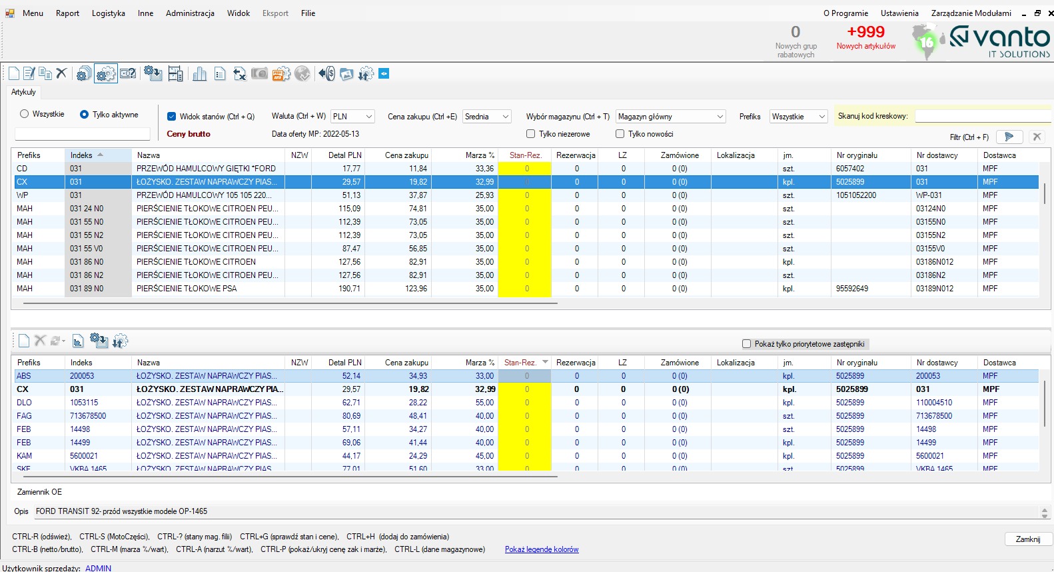The height and width of the screenshot is (572, 1054).
Task: Expand the Magazyn główny warehouse dropdown
Action: (x=670, y=117)
